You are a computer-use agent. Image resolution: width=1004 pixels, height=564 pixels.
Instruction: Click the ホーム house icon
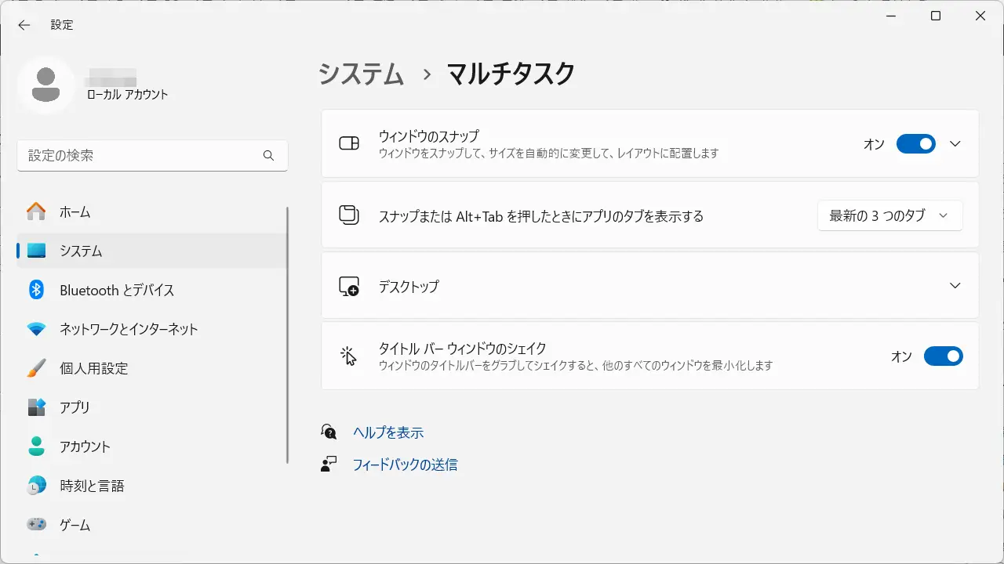pos(36,211)
